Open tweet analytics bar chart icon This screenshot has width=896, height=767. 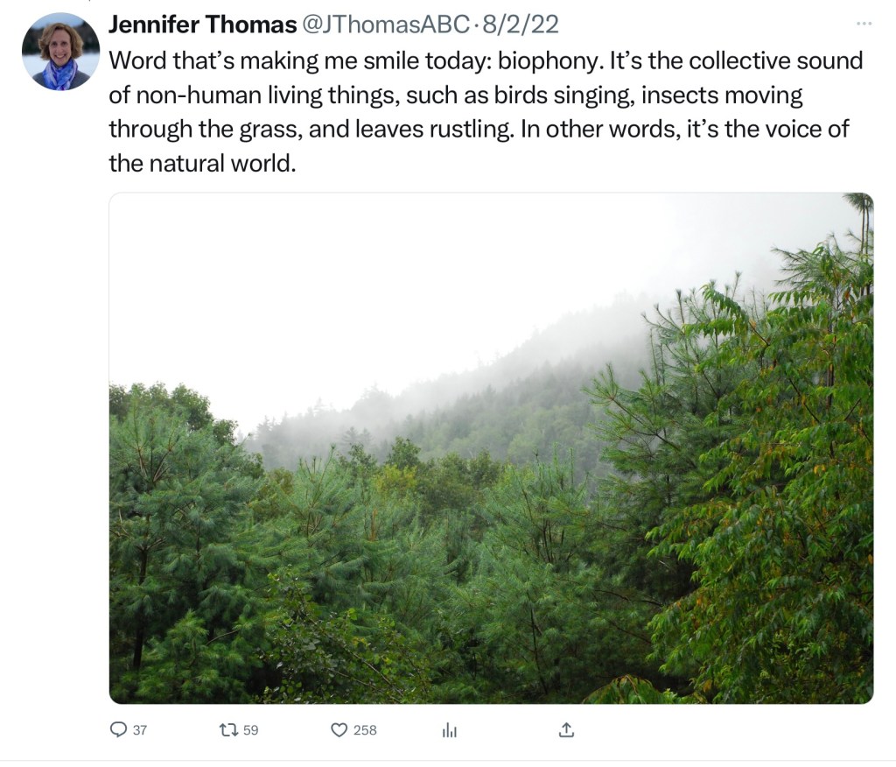(x=450, y=729)
